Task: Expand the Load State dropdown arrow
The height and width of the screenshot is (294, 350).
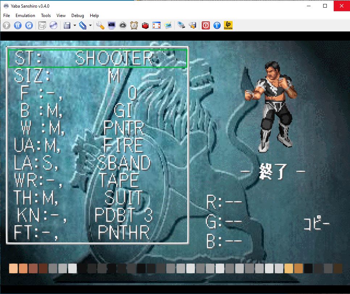Action: click(91, 25)
